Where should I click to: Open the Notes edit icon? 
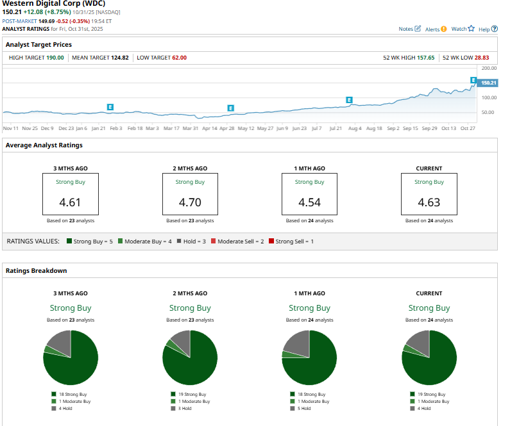[418, 29]
